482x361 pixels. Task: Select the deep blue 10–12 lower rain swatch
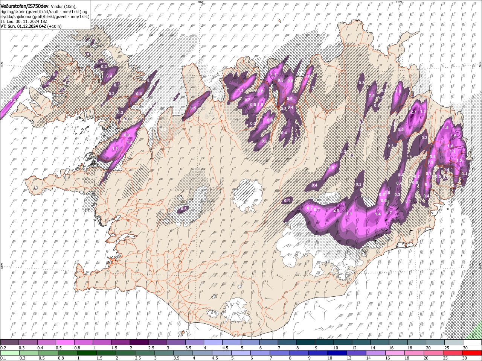pos(337,353)
